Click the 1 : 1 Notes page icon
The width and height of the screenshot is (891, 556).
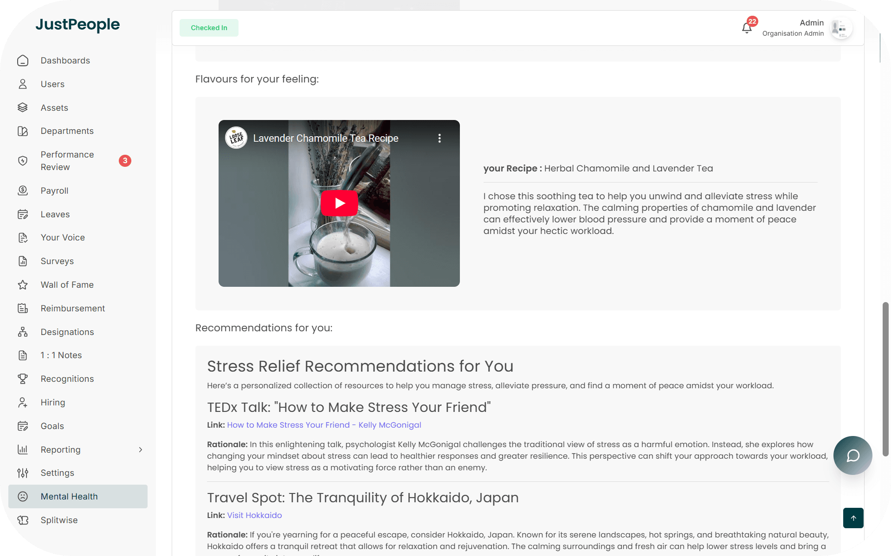coord(23,355)
